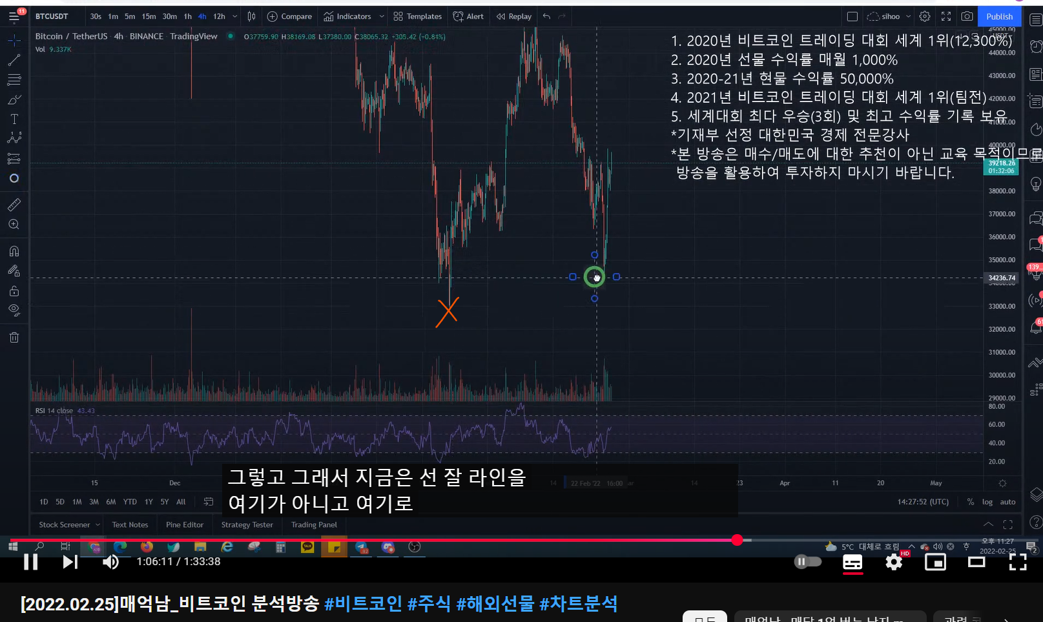Open the chart patterns tool
The height and width of the screenshot is (622, 1043).
coord(14,138)
